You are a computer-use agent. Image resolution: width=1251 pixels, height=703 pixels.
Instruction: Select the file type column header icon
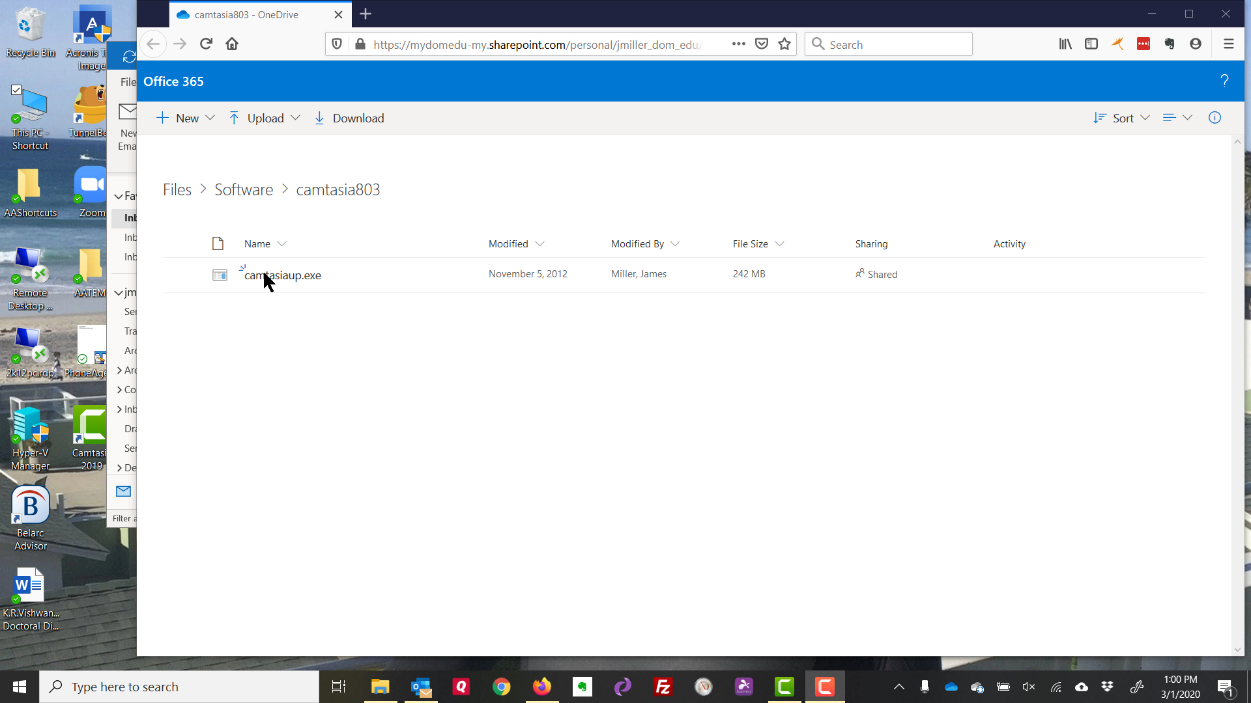(x=218, y=243)
